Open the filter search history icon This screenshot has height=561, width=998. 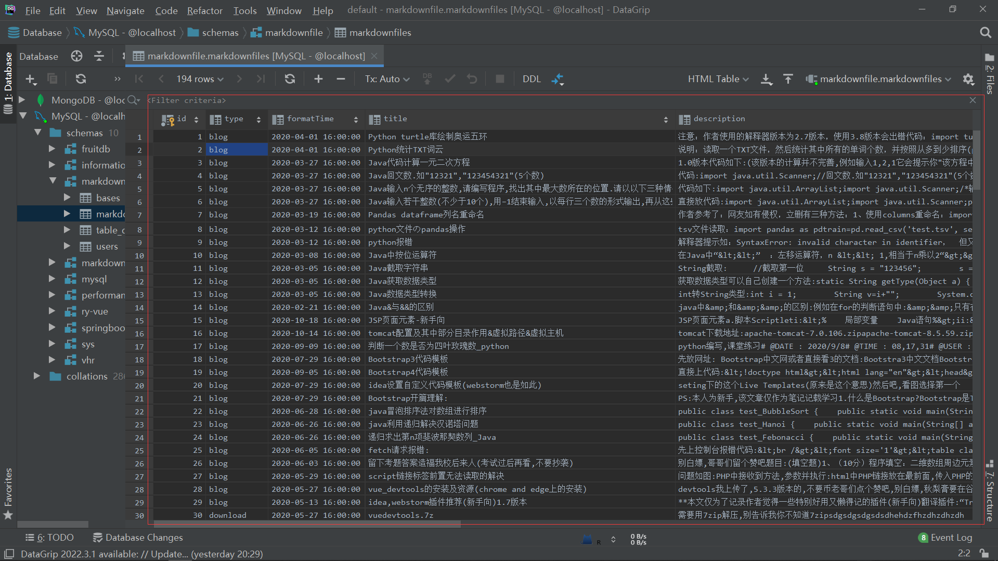134,100
